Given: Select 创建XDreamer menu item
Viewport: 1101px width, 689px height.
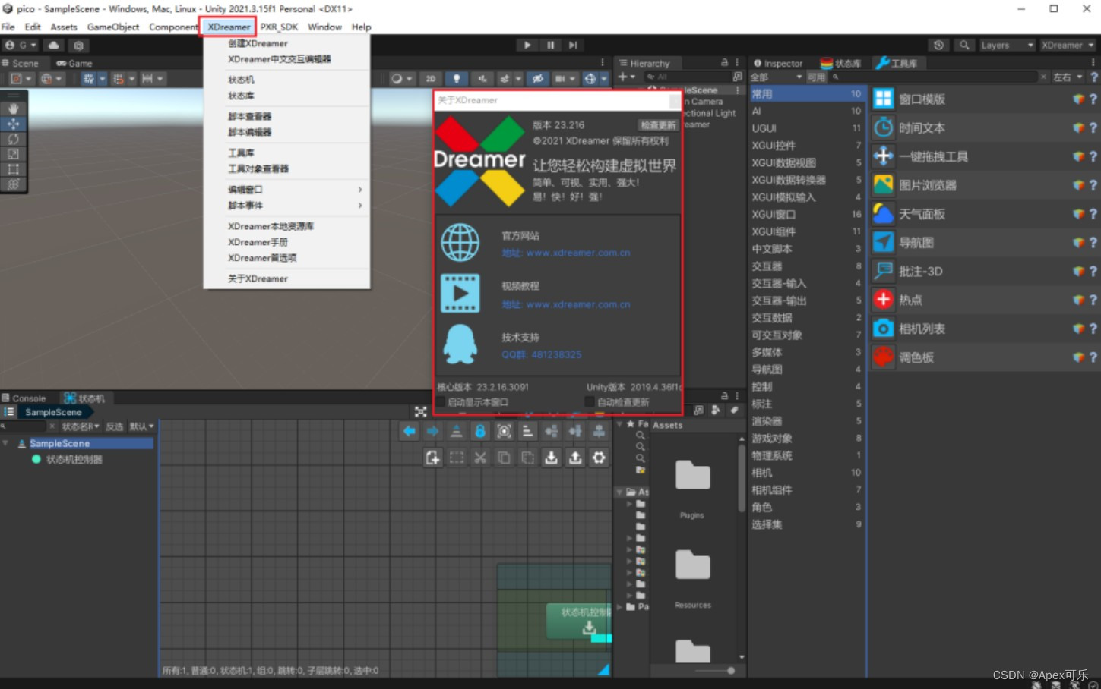Looking at the screenshot, I should [286, 43].
